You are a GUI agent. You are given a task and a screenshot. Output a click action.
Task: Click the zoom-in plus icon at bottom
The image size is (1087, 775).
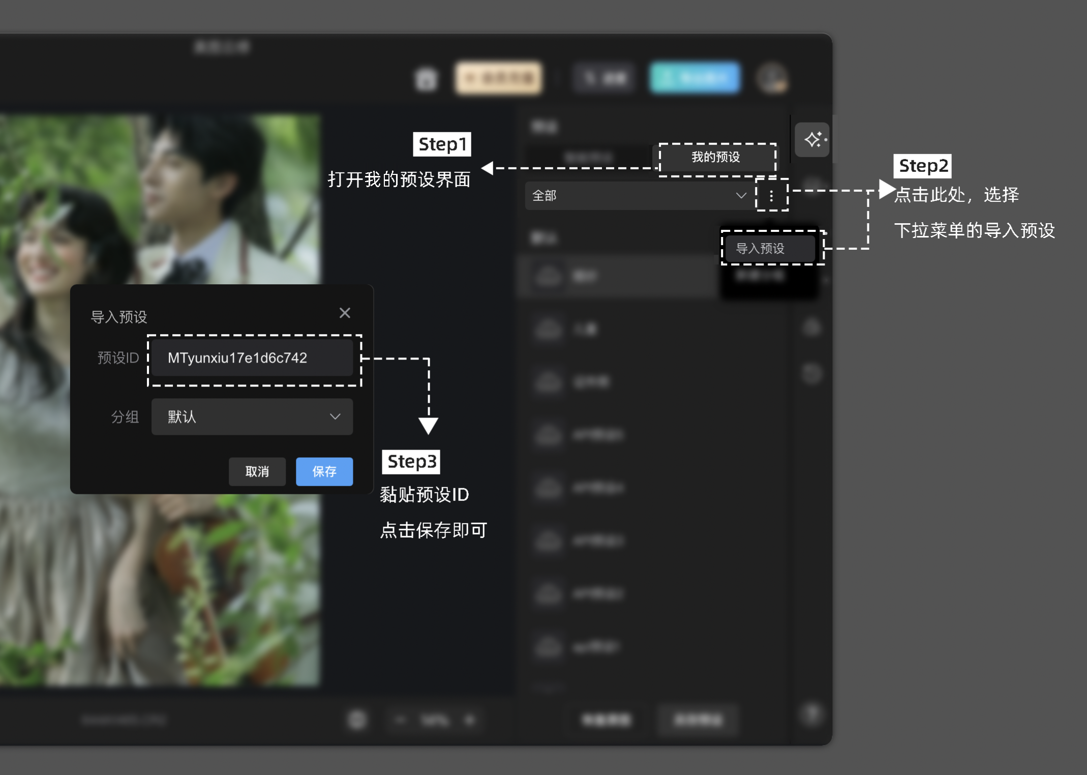pyautogui.click(x=470, y=720)
